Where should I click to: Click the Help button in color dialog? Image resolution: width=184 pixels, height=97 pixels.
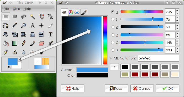(x=73, y=88)
